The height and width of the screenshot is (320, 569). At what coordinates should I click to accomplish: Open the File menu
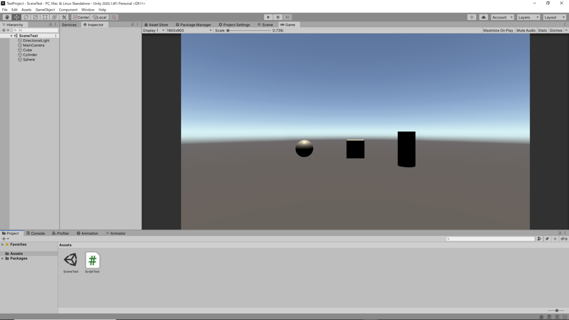pos(5,9)
